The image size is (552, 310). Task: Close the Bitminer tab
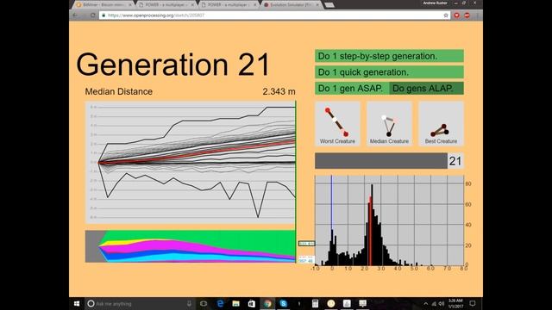pos(130,5)
